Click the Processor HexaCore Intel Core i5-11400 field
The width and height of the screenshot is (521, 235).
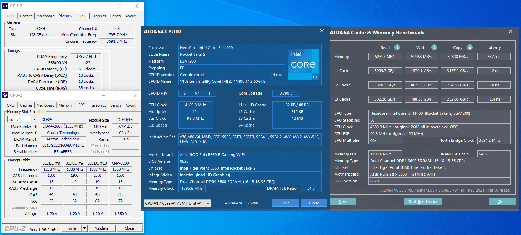pyautogui.click(x=232, y=48)
